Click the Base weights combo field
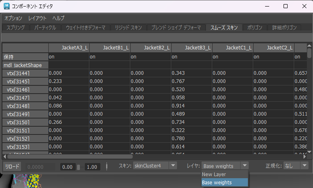 pyautogui.click(x=221, y=166)
